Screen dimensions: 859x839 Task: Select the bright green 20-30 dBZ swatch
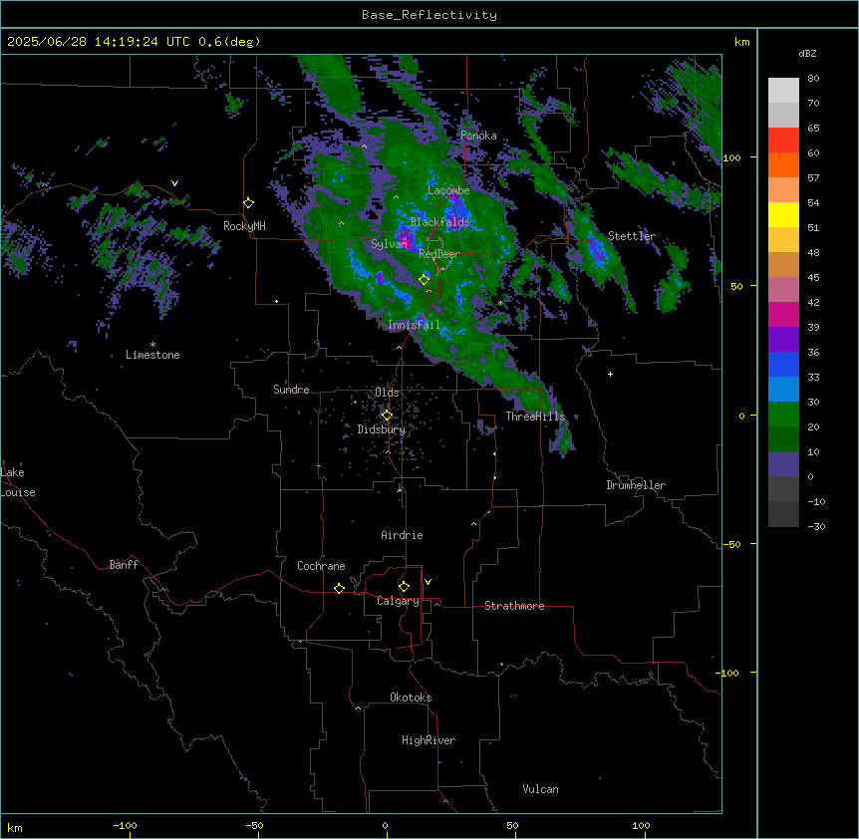(x=783, y=415)
